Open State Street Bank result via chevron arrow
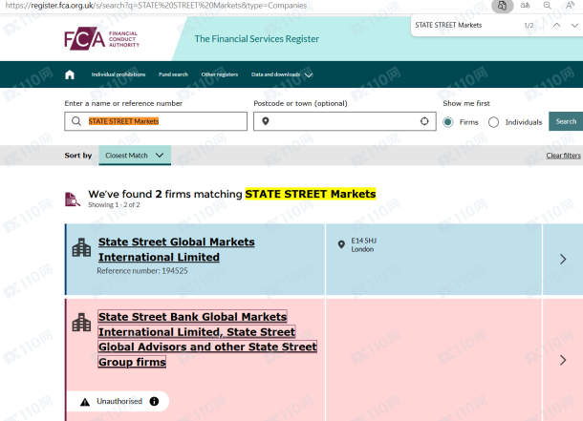Viewport: 583px width, 421px height. [x=563, y=360]
